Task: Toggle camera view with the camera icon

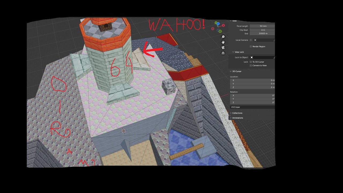Action: (x=223, y=47)
